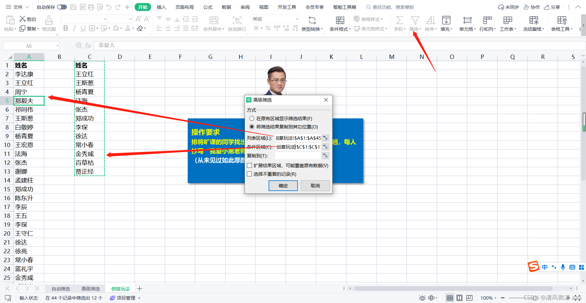
Task: Click the Paste icon in the ribbon
Action: 10,20
